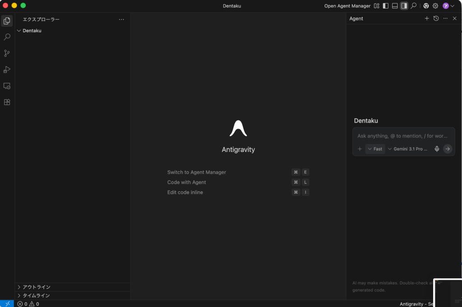Open the Source Control view icon
The height and width of the screenshot is (307, 462).
pos(7,53)
